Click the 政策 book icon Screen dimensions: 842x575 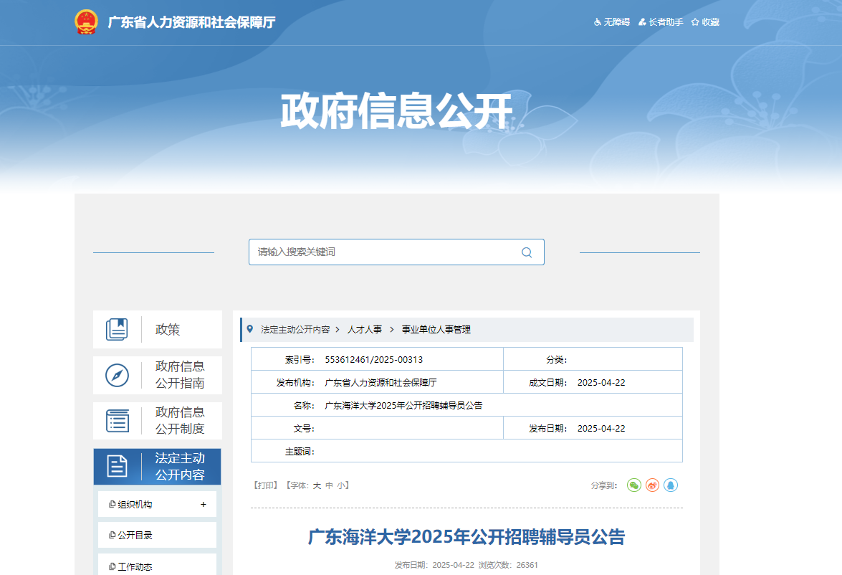(x=117, y=329)
